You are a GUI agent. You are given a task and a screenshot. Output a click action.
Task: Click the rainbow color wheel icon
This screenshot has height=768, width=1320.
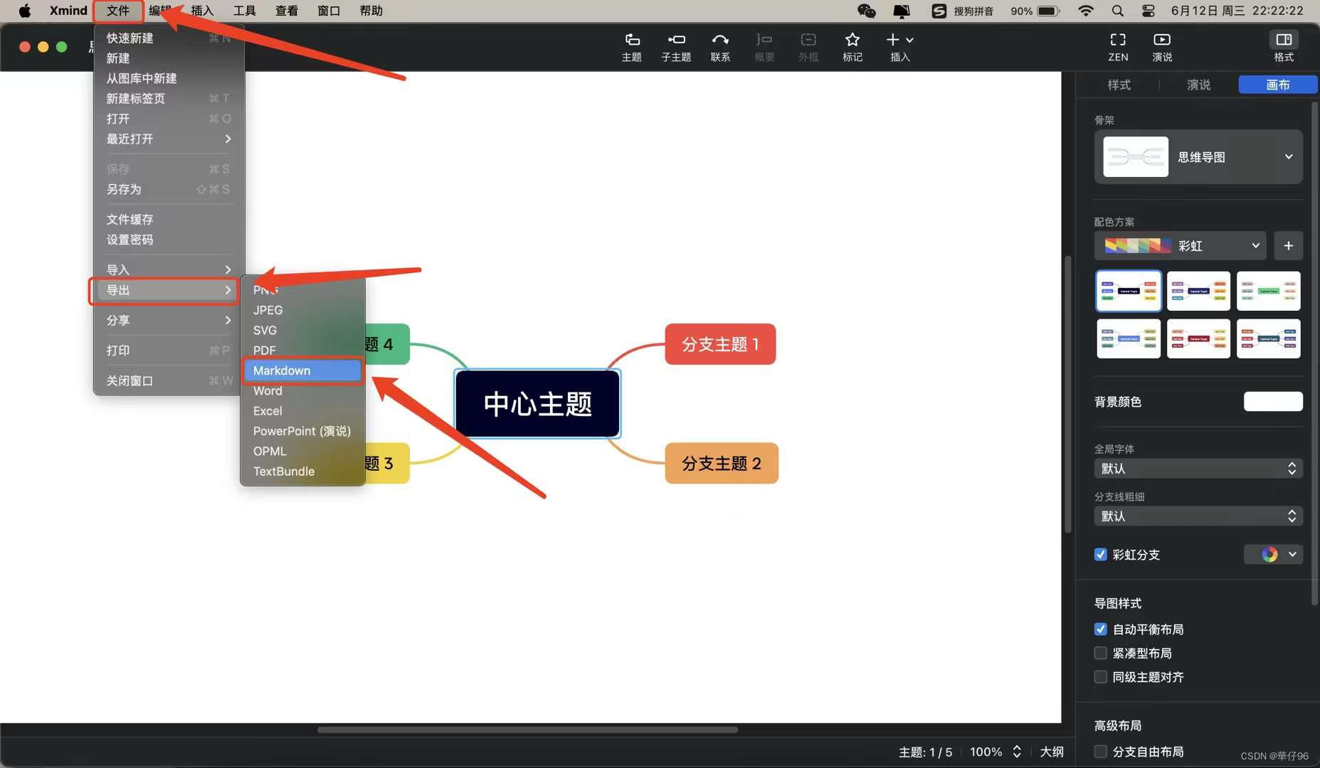tap(1269, 555)
